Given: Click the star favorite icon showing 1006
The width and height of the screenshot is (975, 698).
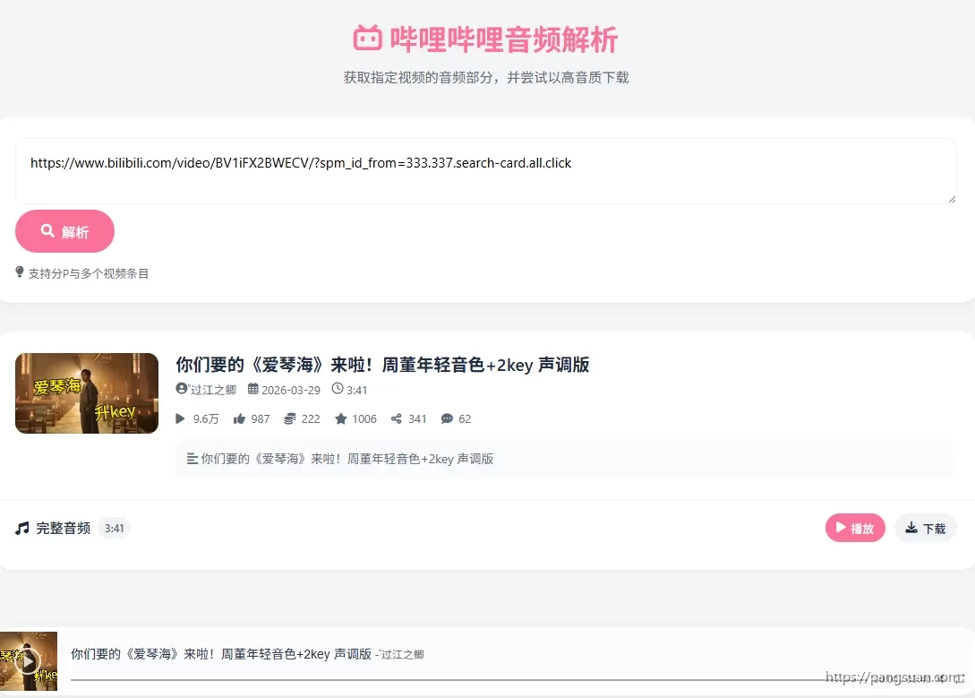Looking at the screenshot, I should click(x=341, y=418).
